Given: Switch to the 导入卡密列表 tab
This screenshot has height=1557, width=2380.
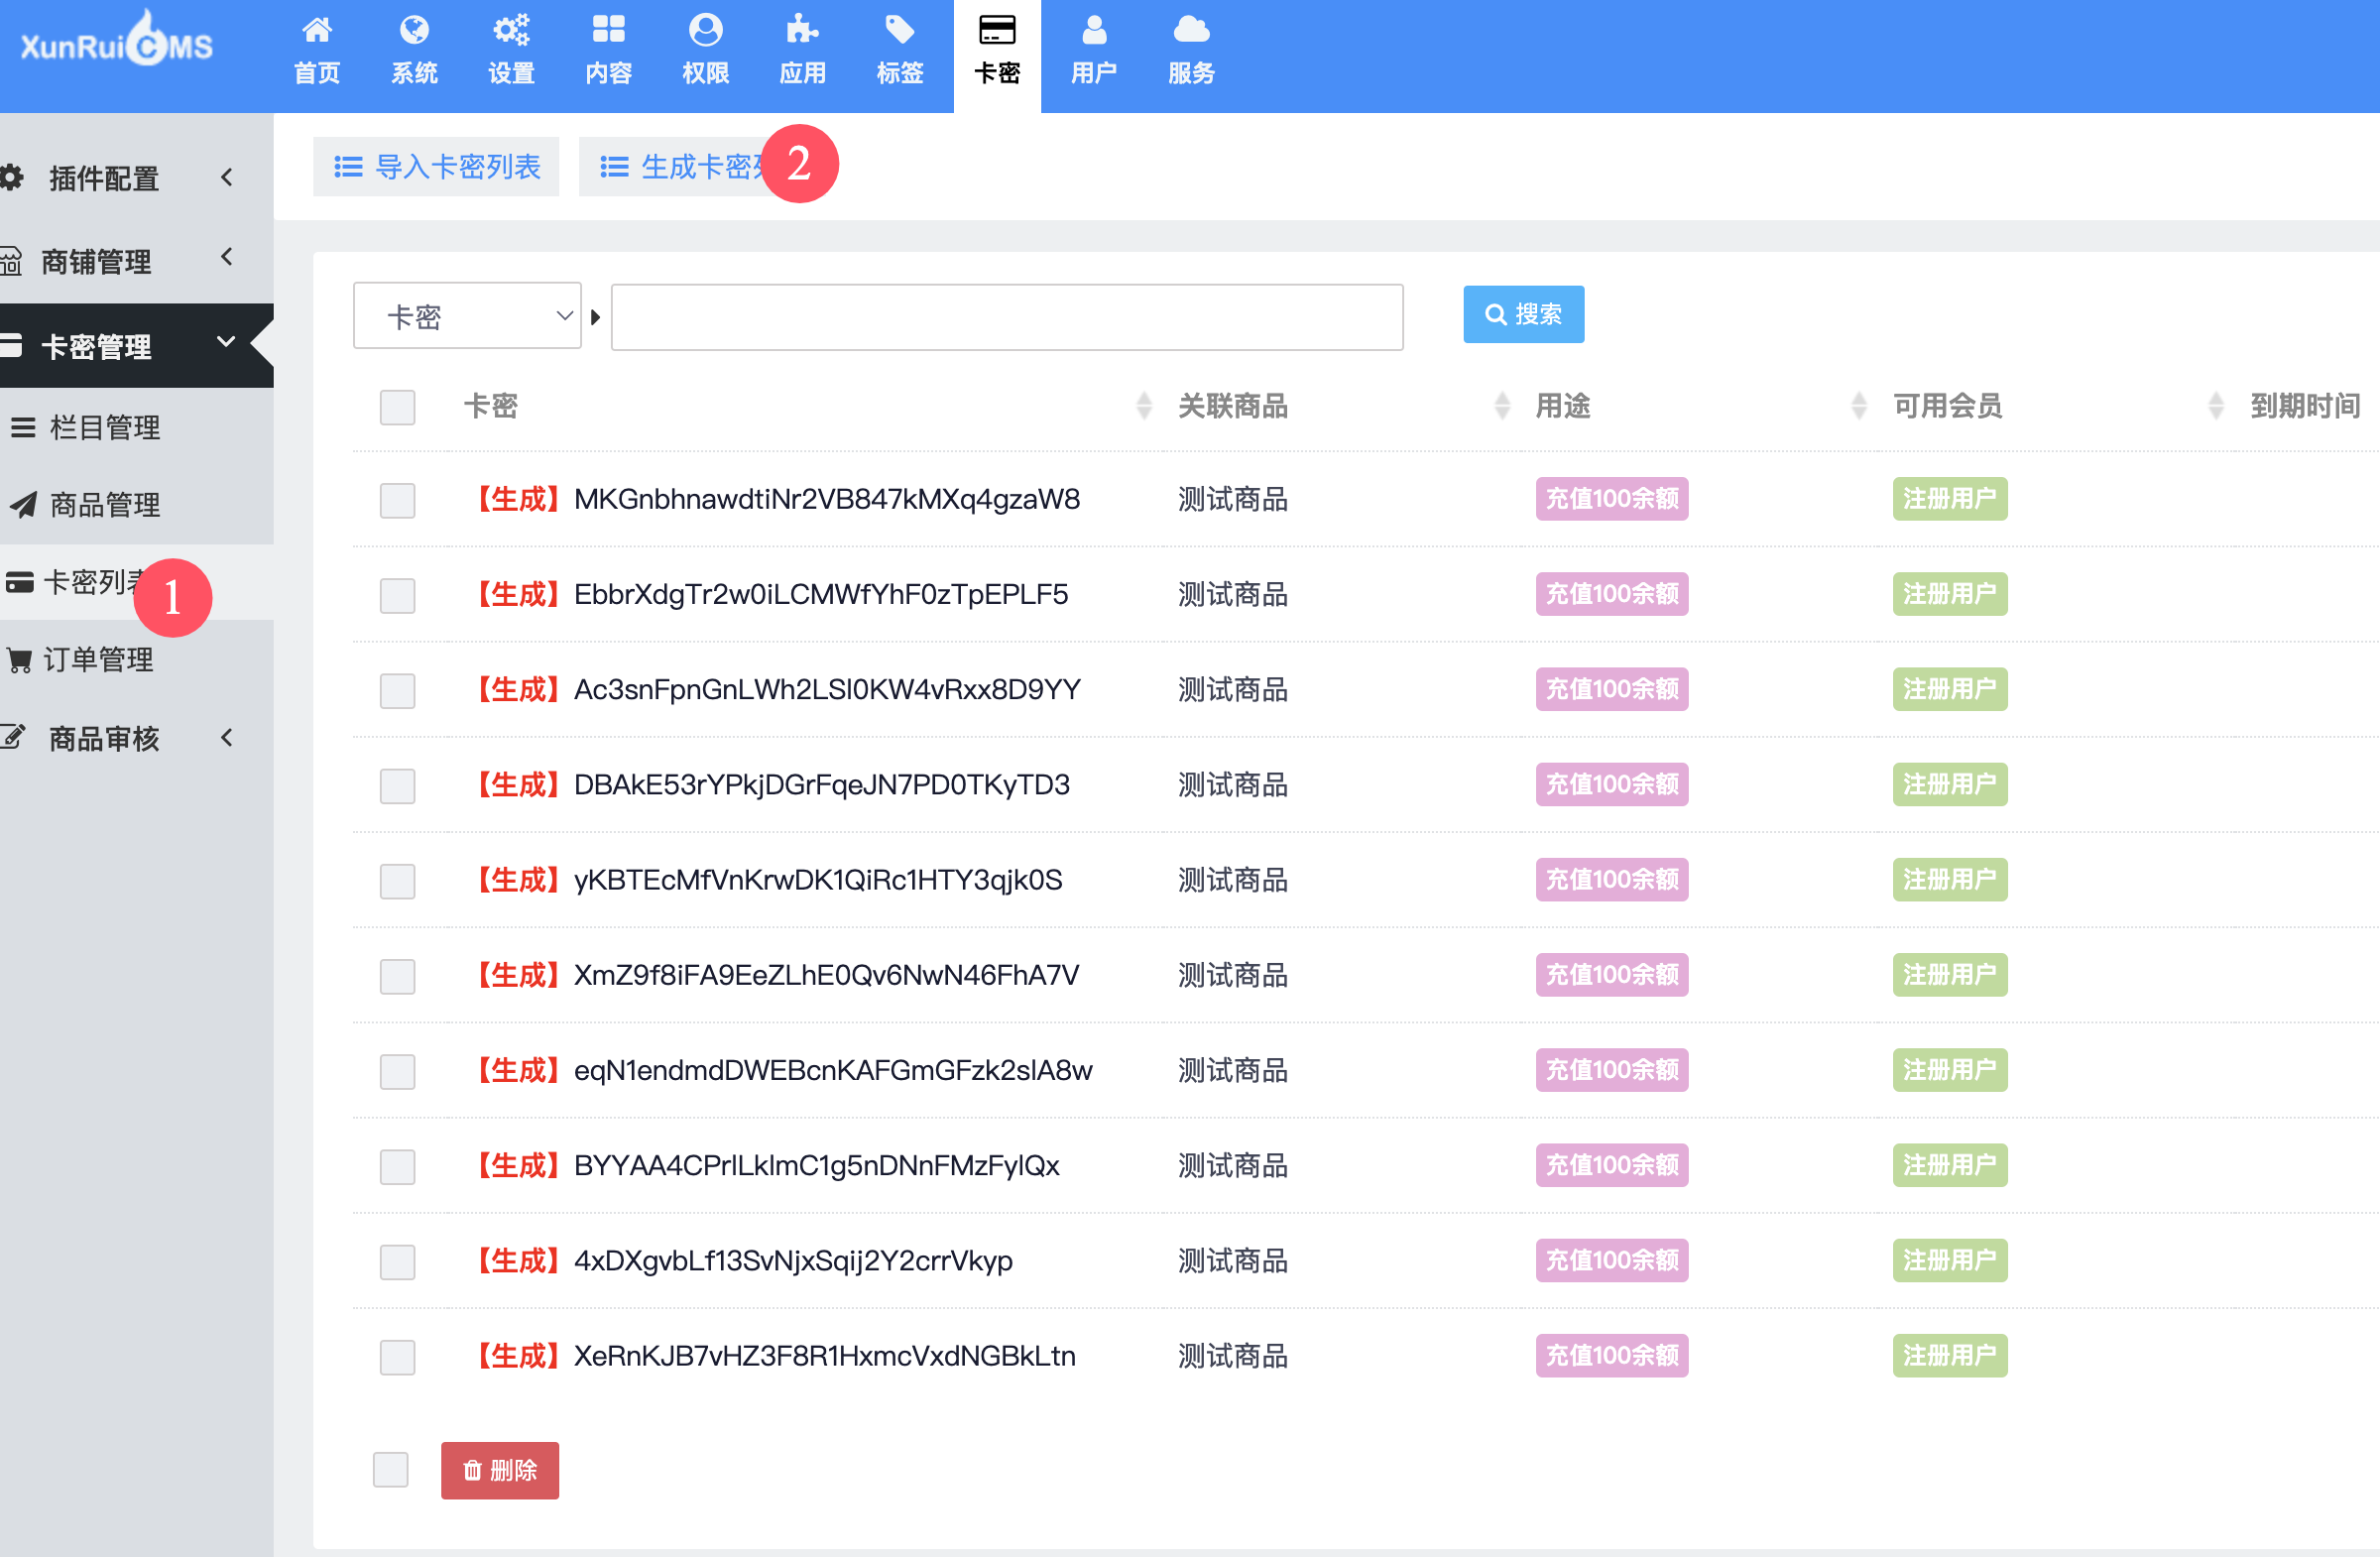Looking at the screenshot, I should click(x=436, y=167).
